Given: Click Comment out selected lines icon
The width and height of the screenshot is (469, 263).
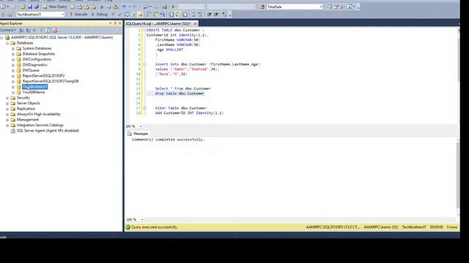Looking at the screenshot, I should pyautogui.click(x=193, y=14).
